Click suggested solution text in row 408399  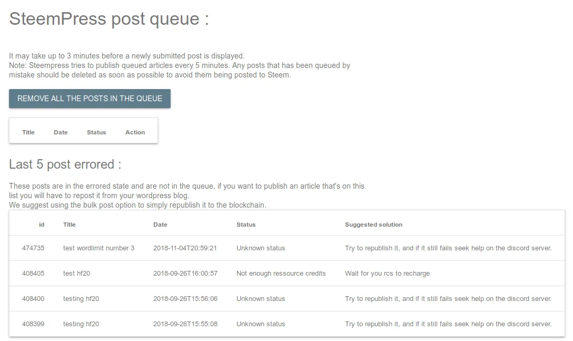click(x=448, y=324)
